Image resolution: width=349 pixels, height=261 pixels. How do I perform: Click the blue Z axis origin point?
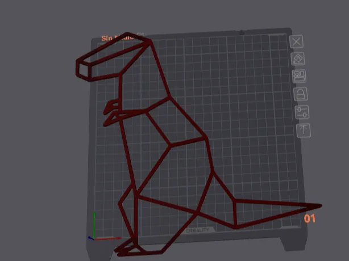coord(90,238)
